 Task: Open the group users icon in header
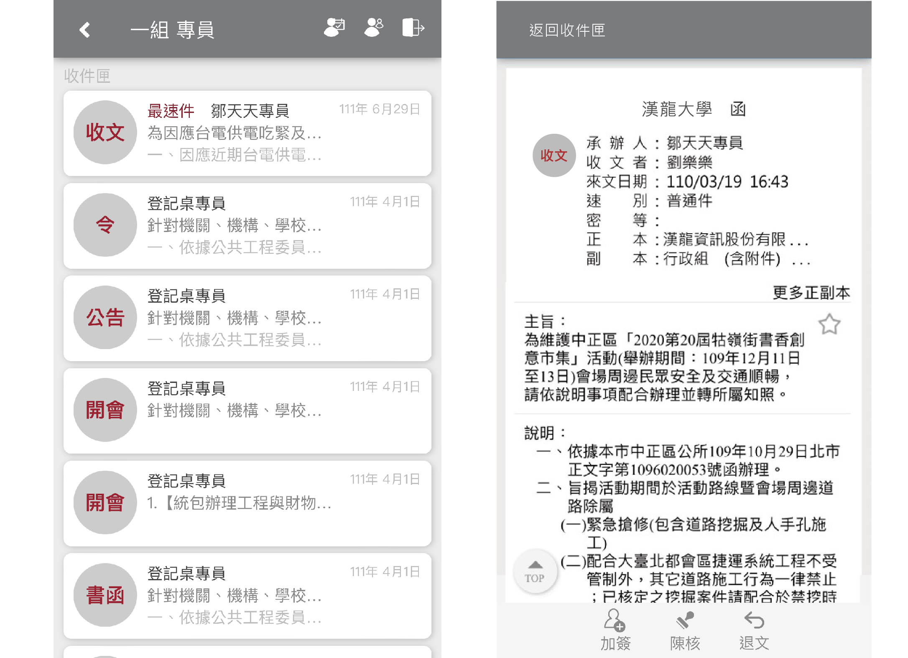(x=374, y=28)
